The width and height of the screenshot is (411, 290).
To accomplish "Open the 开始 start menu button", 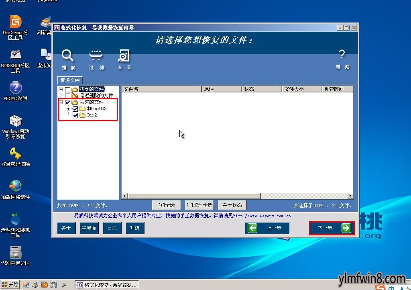I will coord(10,285).
